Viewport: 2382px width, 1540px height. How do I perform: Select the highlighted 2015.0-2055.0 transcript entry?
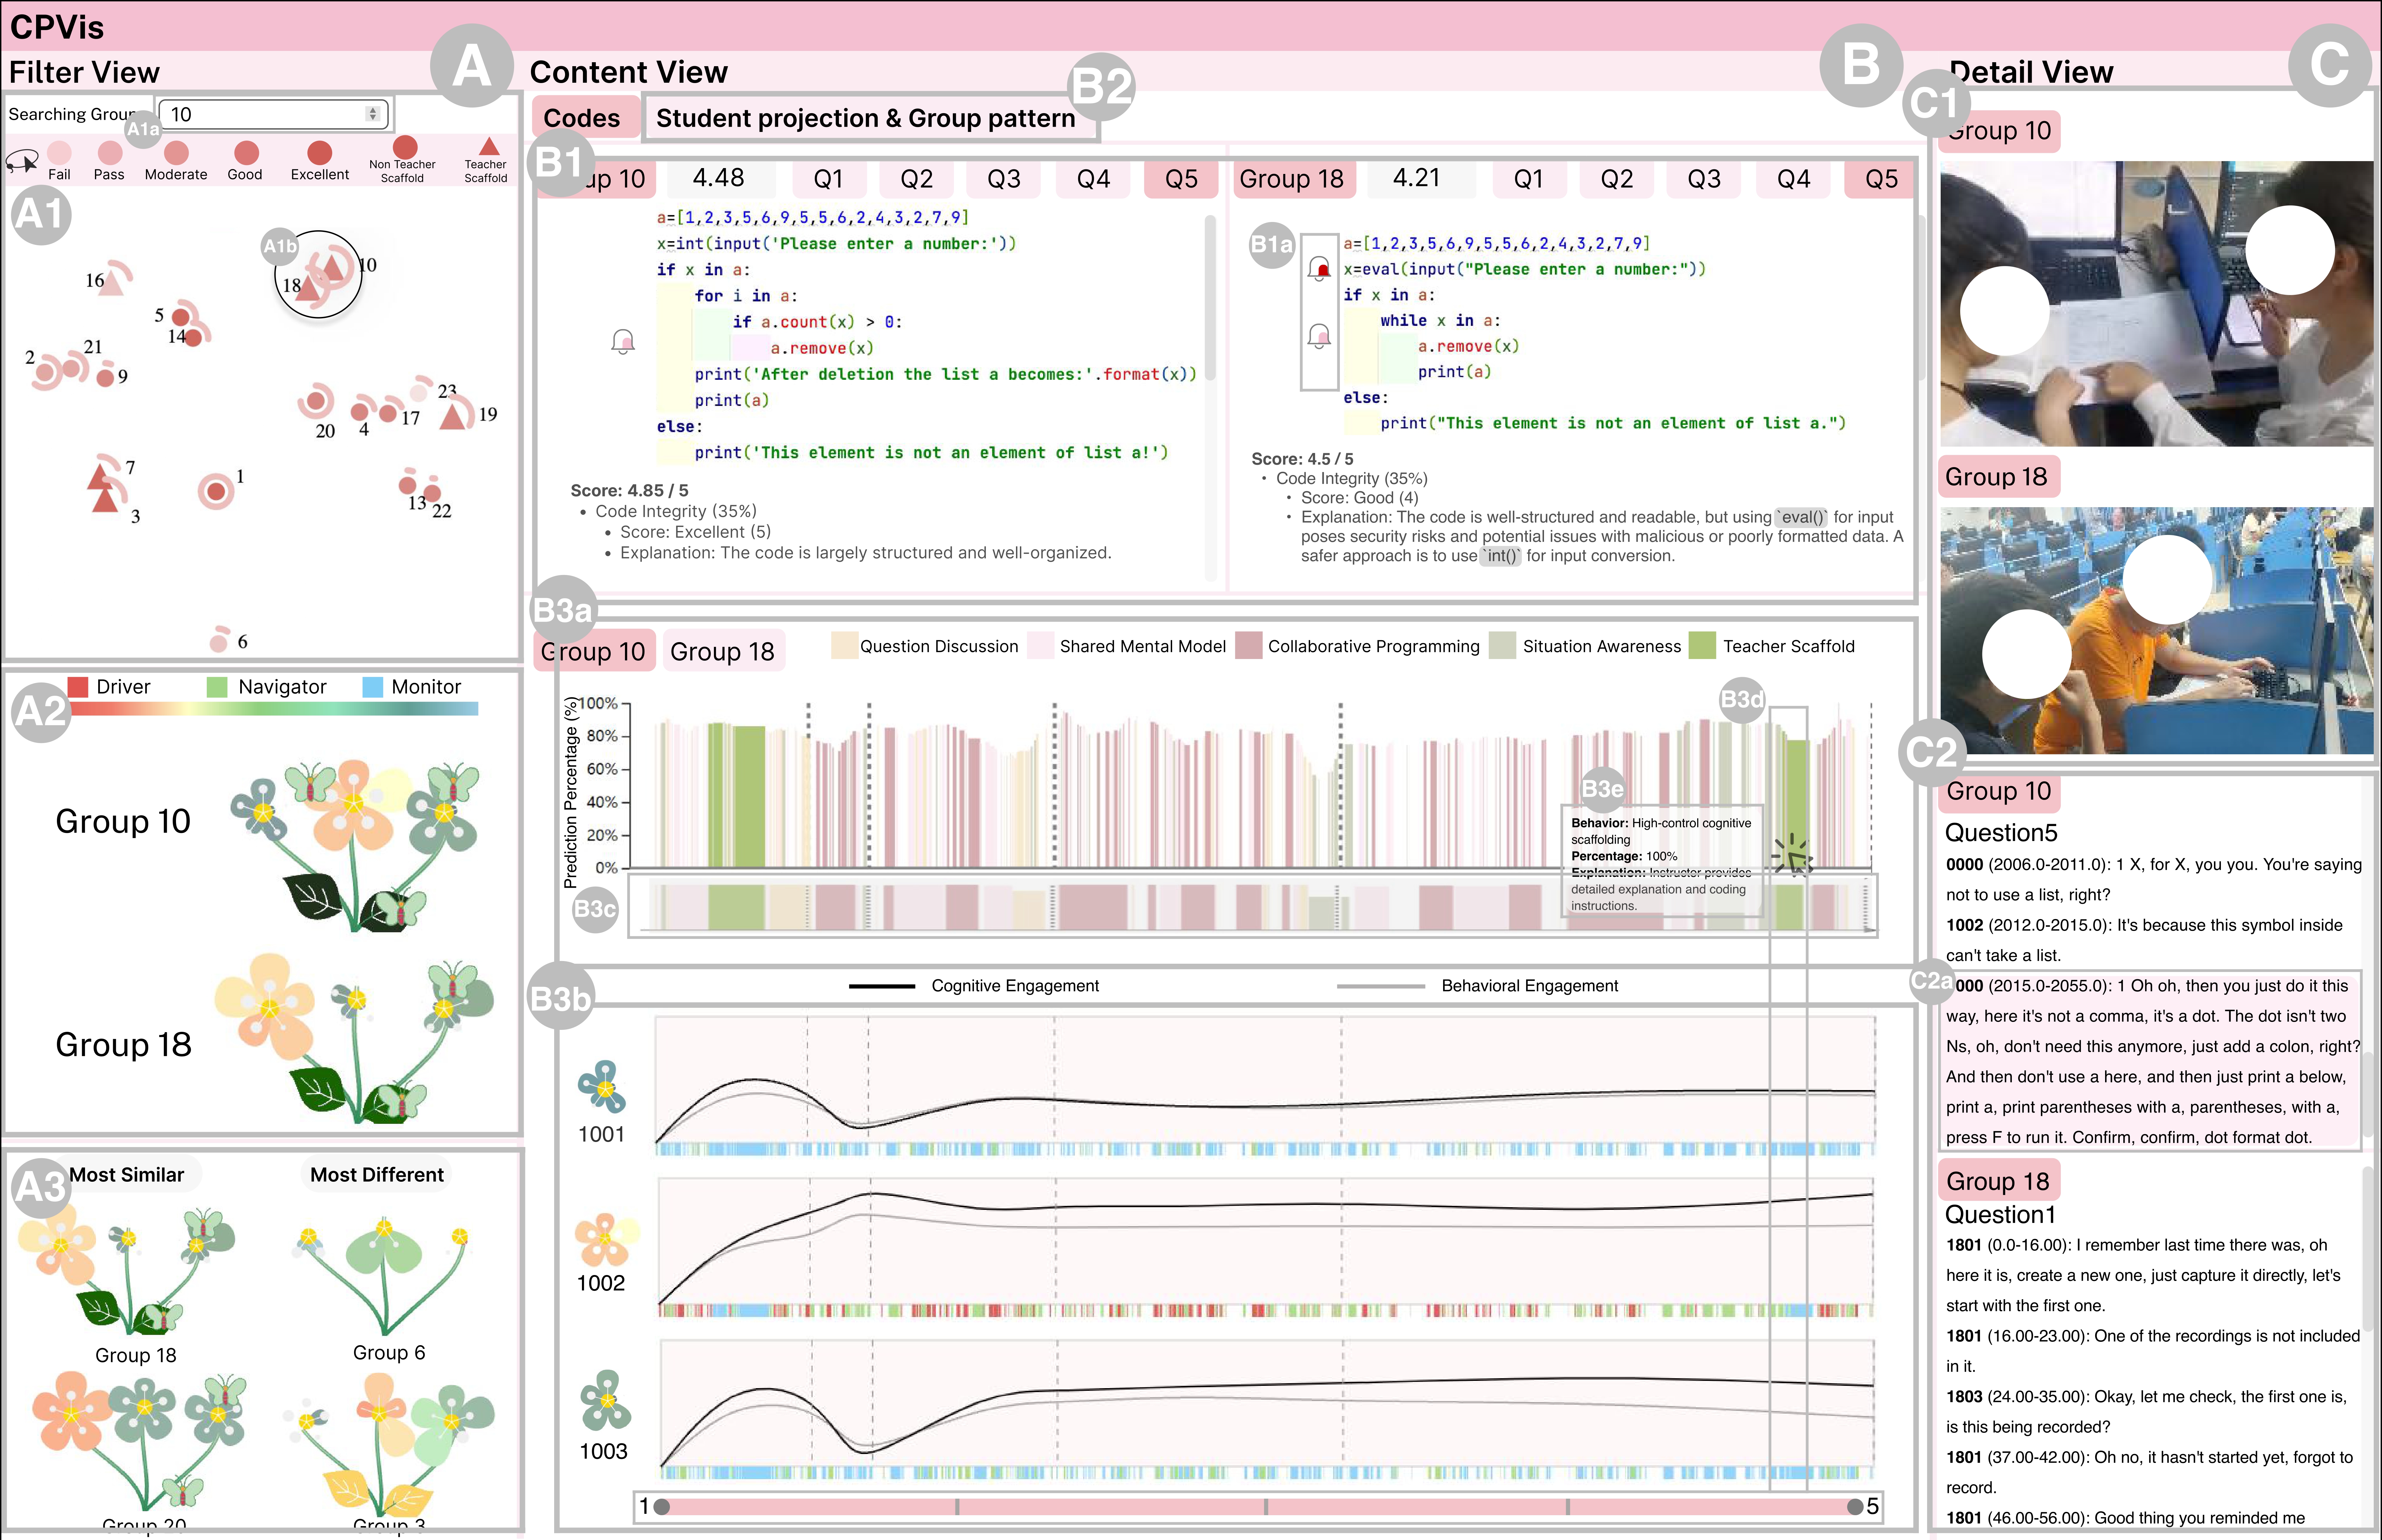(x=2151, y=1061)
